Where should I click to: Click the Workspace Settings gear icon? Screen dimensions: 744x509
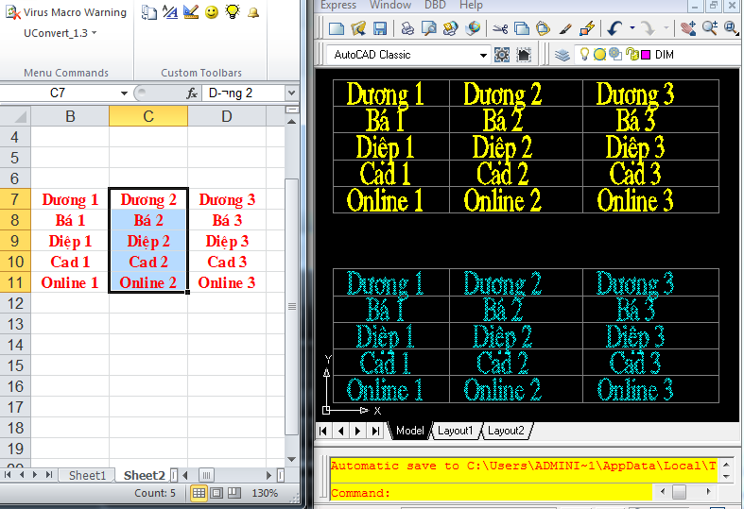tap(502, 55)
